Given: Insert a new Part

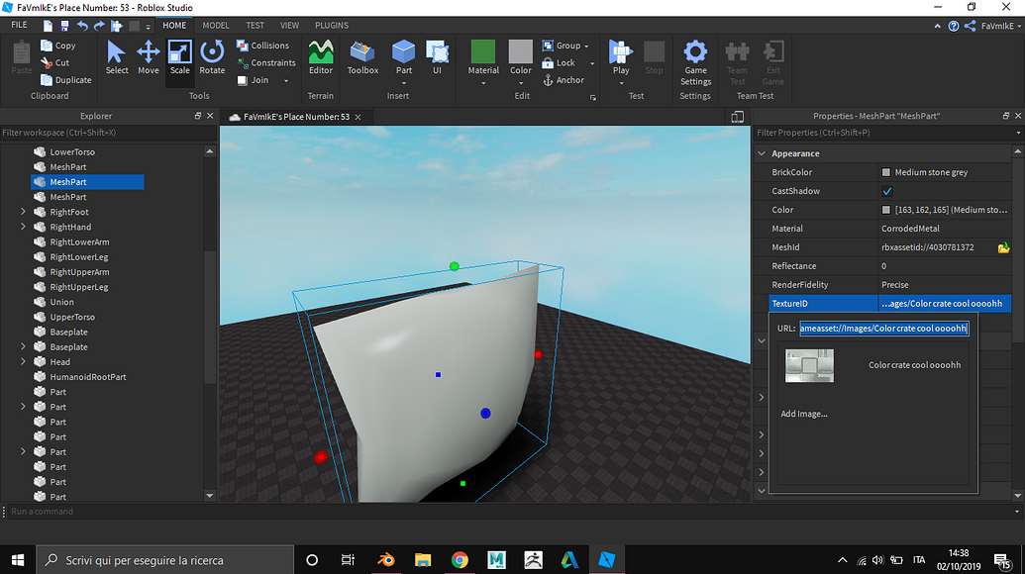Looking at the screenshot, I should 403,57.
